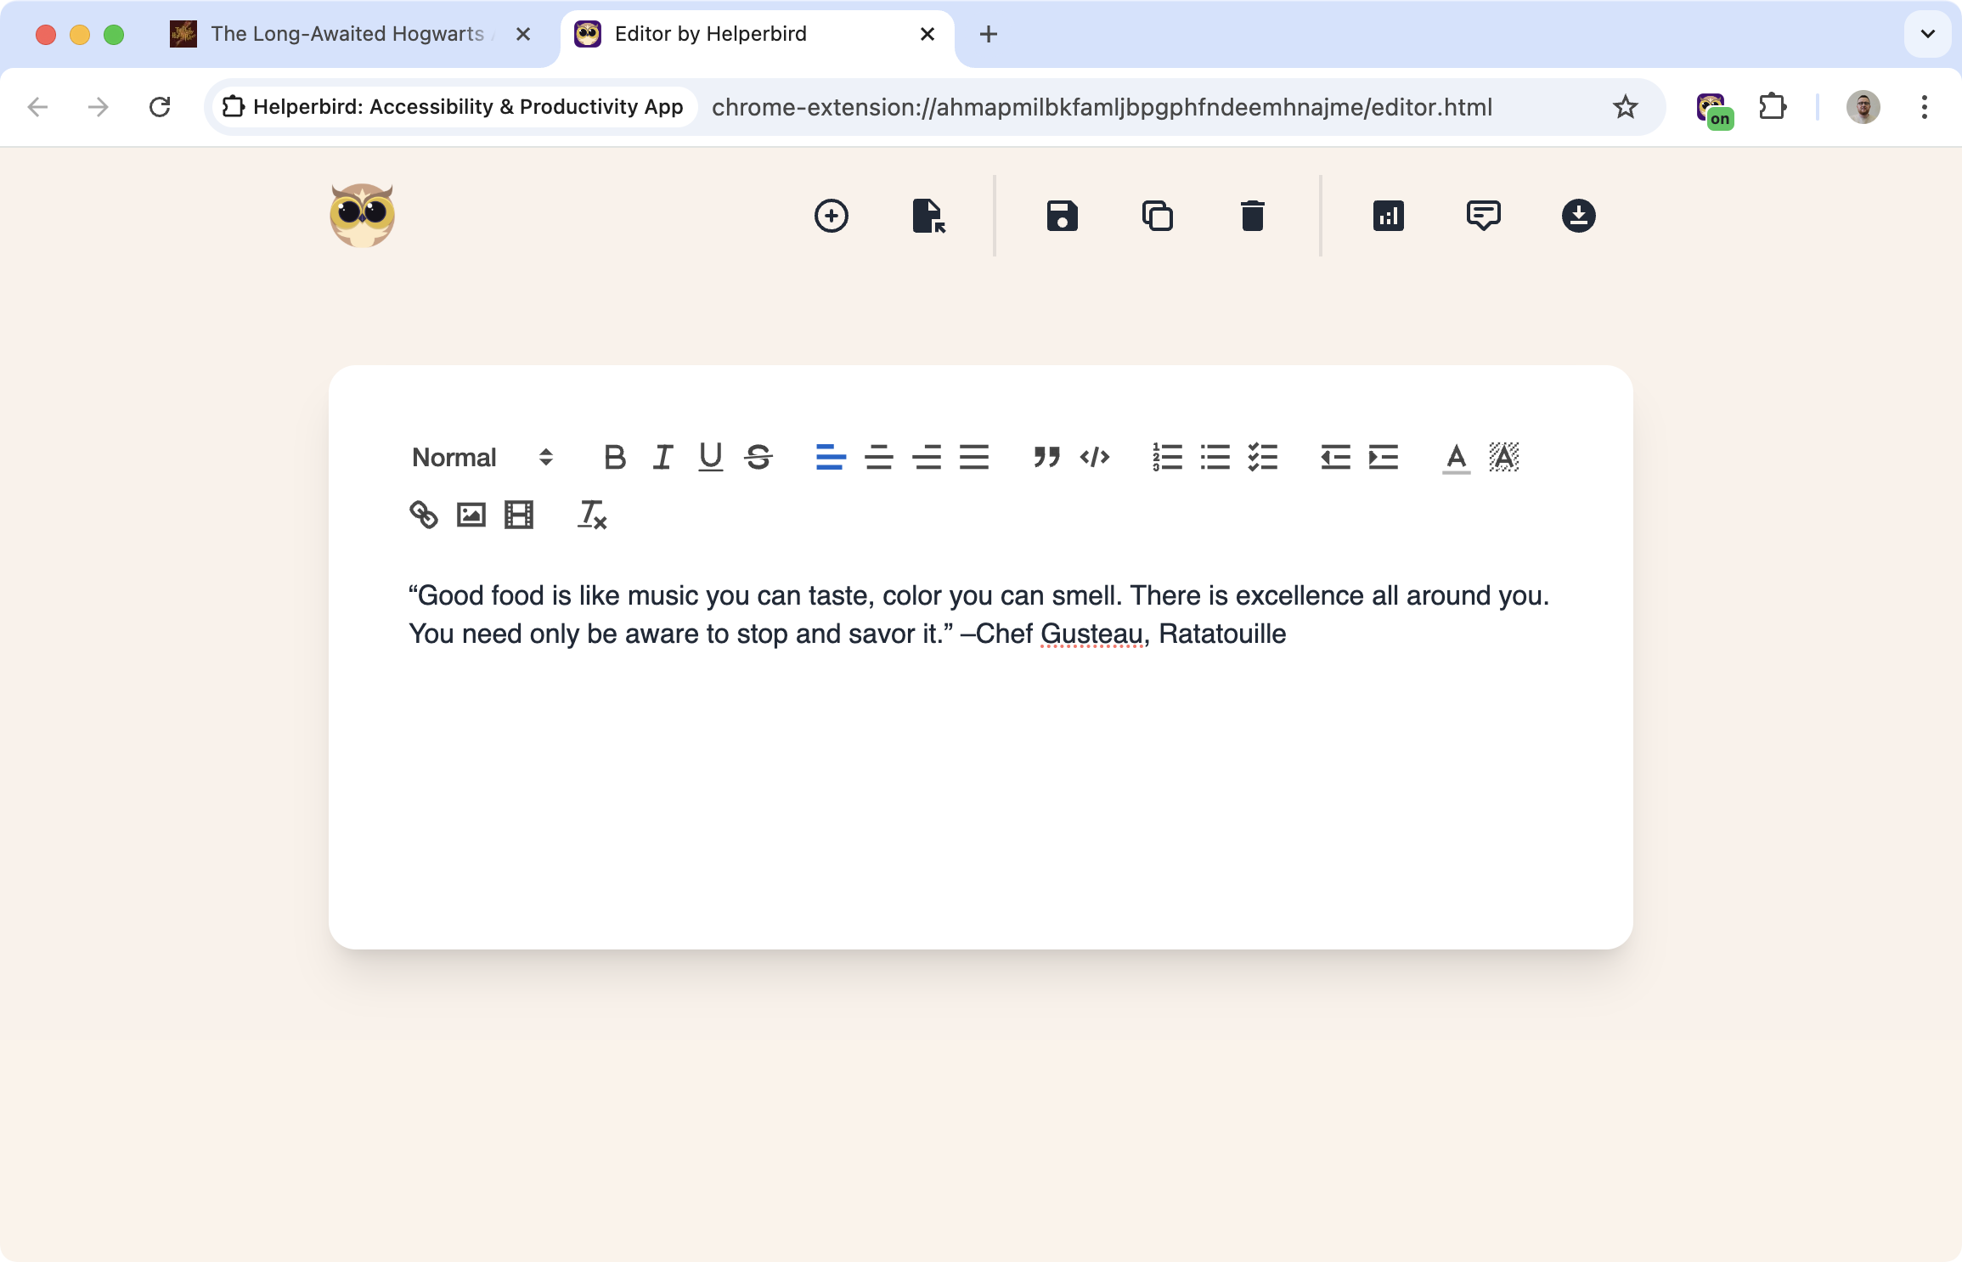This screenshot has width=1962, height=1262.
Task: Insert a code block
Action: coord(1096,458)
